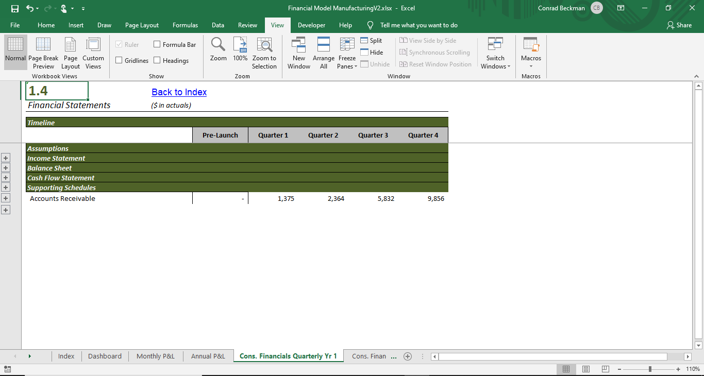Expand the Income Statement group
This screenshot has height=376, width=704.
(6, 167)
